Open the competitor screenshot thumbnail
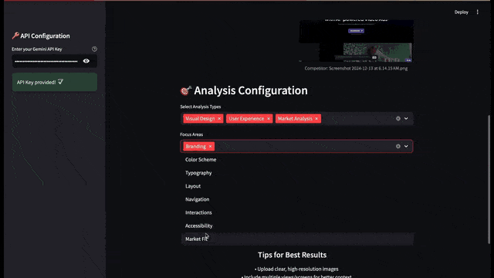The width and height of the screenshot is (494, 278). pyautogui.click(x=356, y=41)
